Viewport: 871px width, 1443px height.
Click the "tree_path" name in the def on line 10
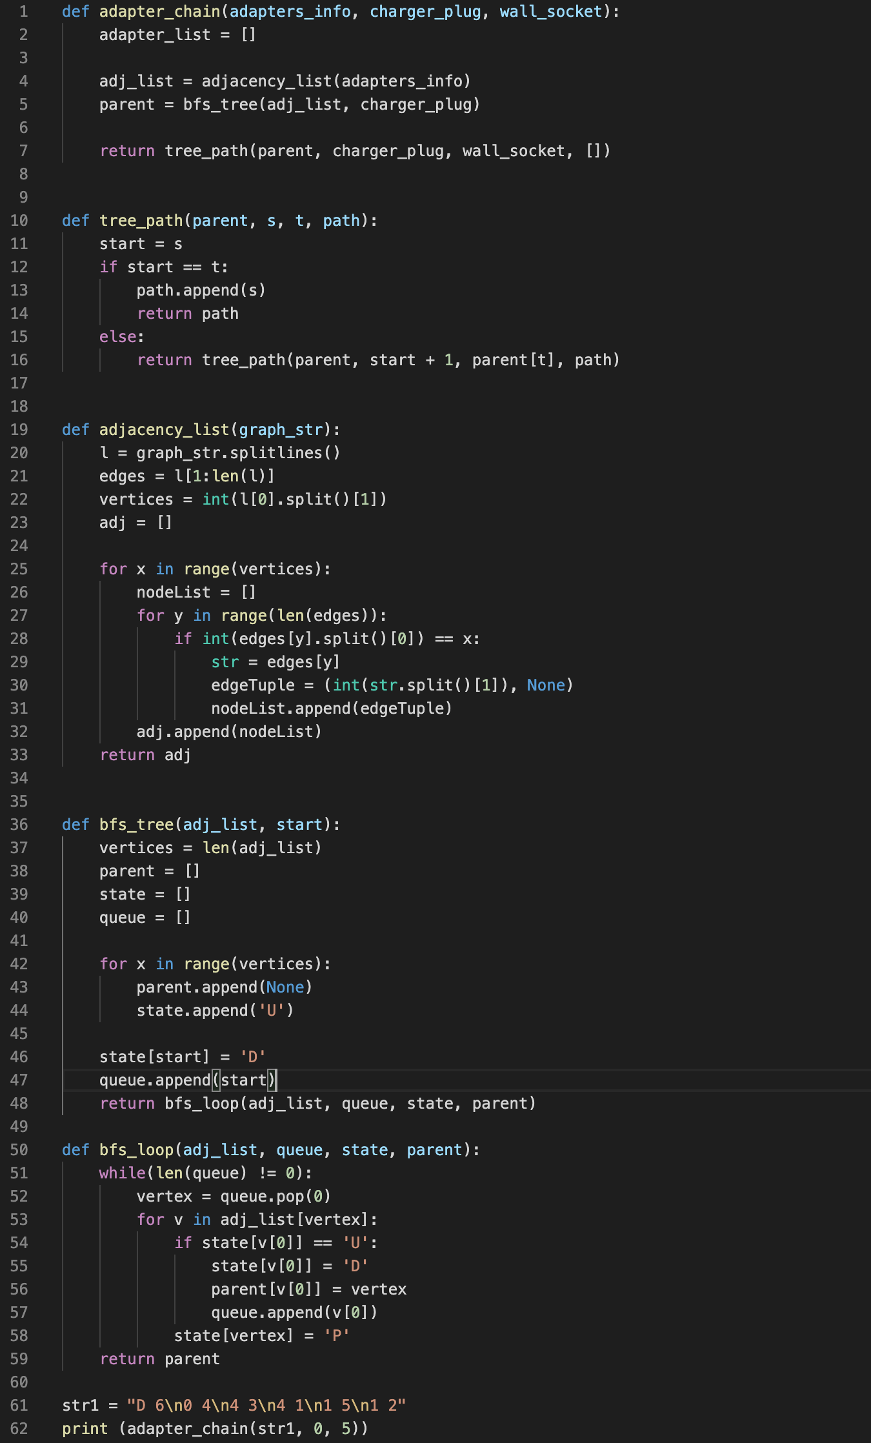(141, 221)
